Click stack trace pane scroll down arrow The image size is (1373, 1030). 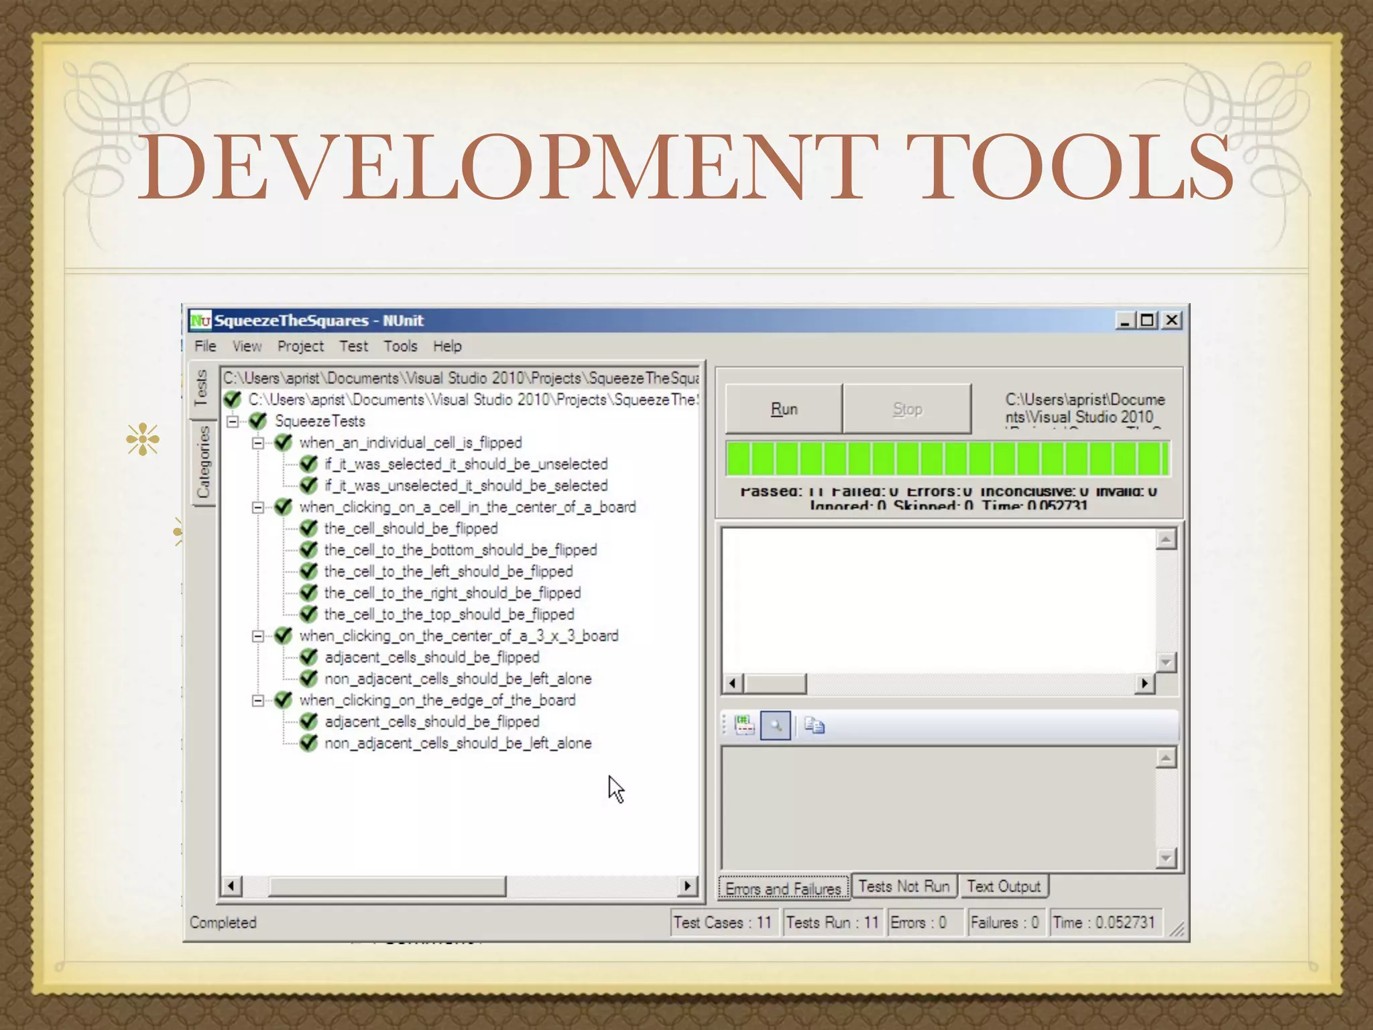[1167, 858]
